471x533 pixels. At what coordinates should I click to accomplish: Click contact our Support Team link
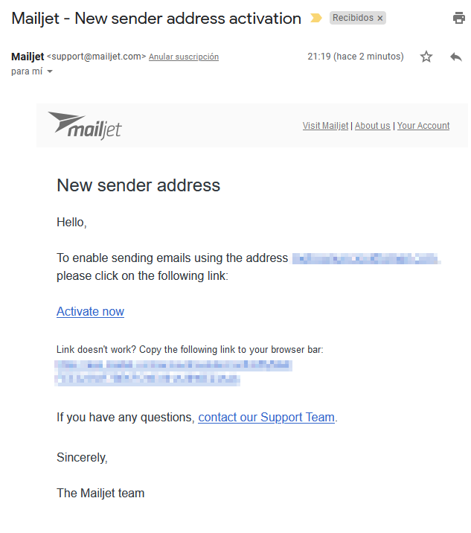coord(266,418)
